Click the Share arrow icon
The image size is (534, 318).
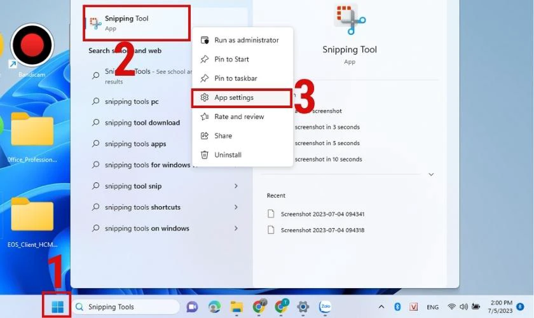[x=204, y=135]
